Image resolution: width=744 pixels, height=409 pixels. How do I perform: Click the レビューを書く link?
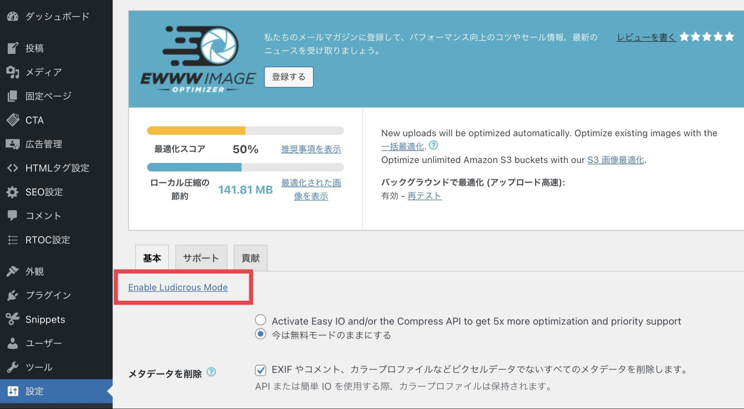click(646, 37)
